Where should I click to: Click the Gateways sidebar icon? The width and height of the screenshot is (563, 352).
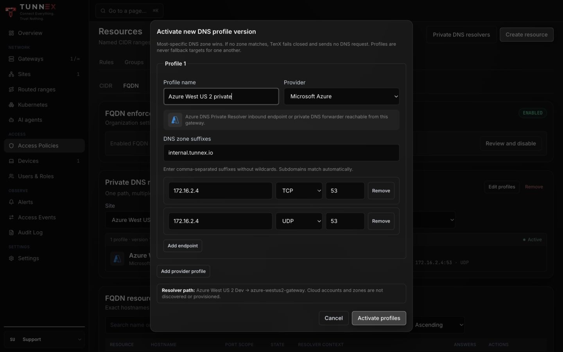(x=11, y=59)
